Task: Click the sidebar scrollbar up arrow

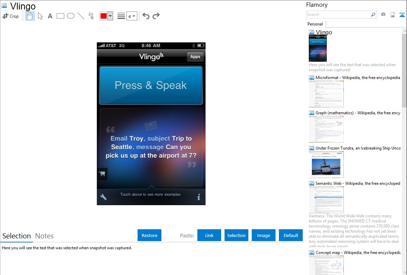Action: pyautogui.click(x=405, y=31)
